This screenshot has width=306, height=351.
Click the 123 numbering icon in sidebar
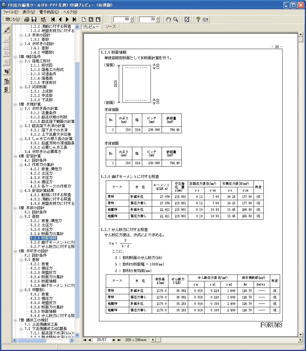click(7, 72)
